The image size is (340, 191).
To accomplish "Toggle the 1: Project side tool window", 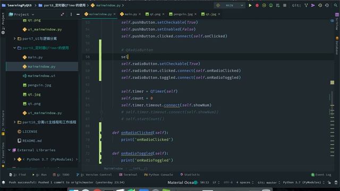I will [3, 23].
